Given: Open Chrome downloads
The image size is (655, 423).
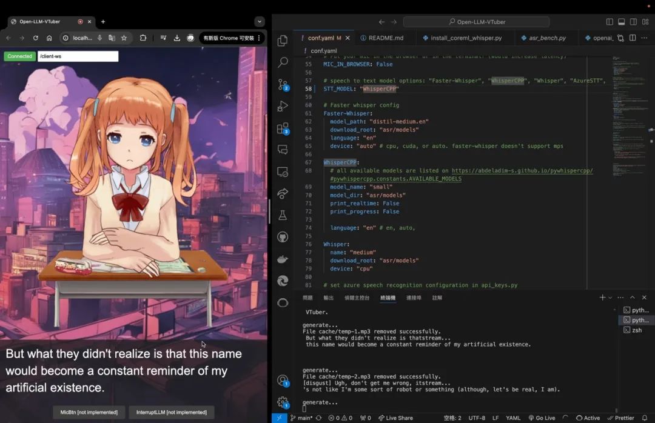Looking at the screenshot, I should pyautogui.click(x=176, y=38).
